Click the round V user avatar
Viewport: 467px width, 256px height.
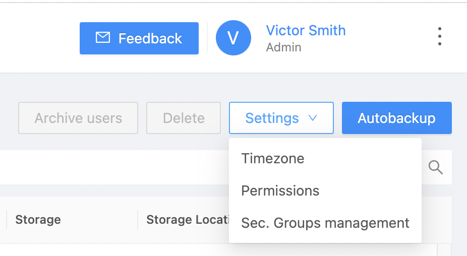[x=233, y=38]
